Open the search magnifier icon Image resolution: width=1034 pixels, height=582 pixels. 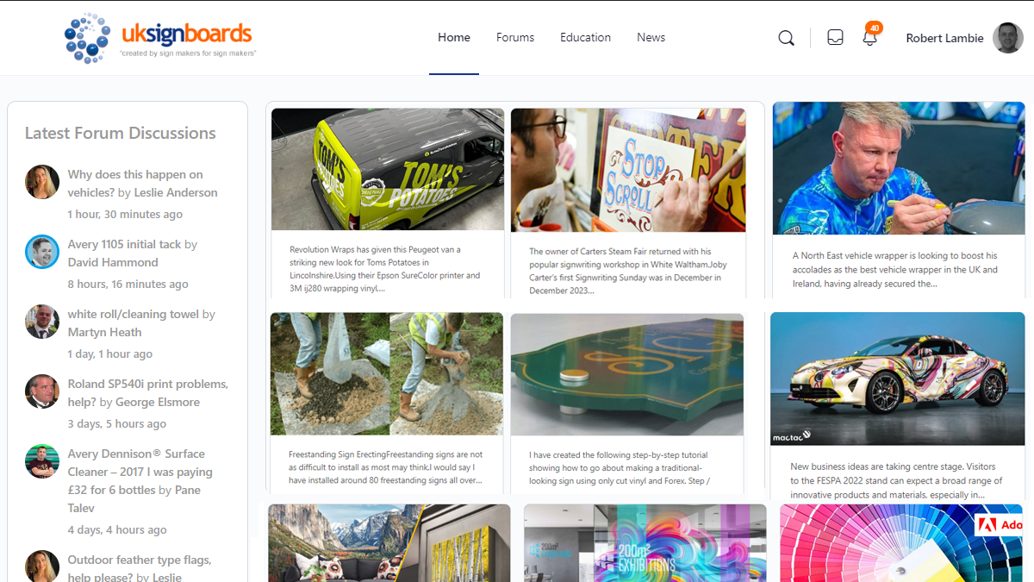pos(786,38)
